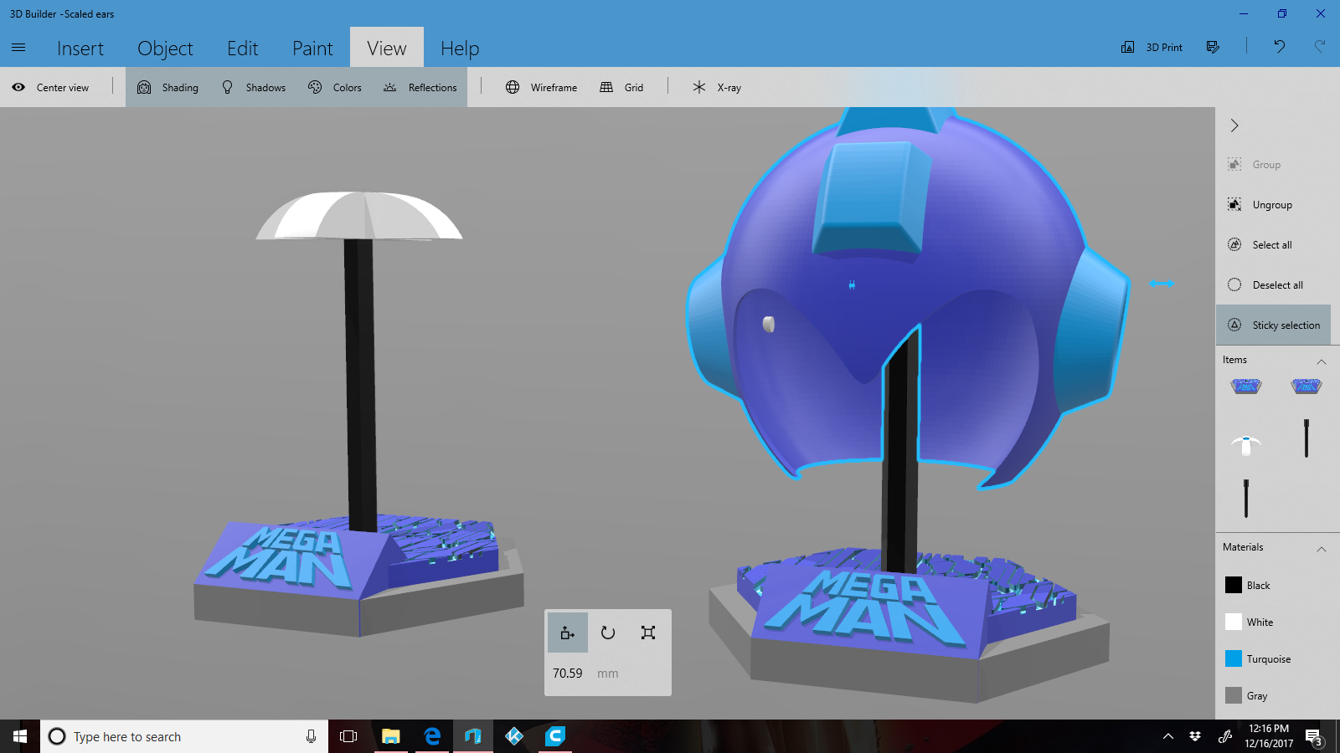The height and width of the screenshot is (753, 1340).
Task: Click the microphone icon in search box
Action: (311, 736)
